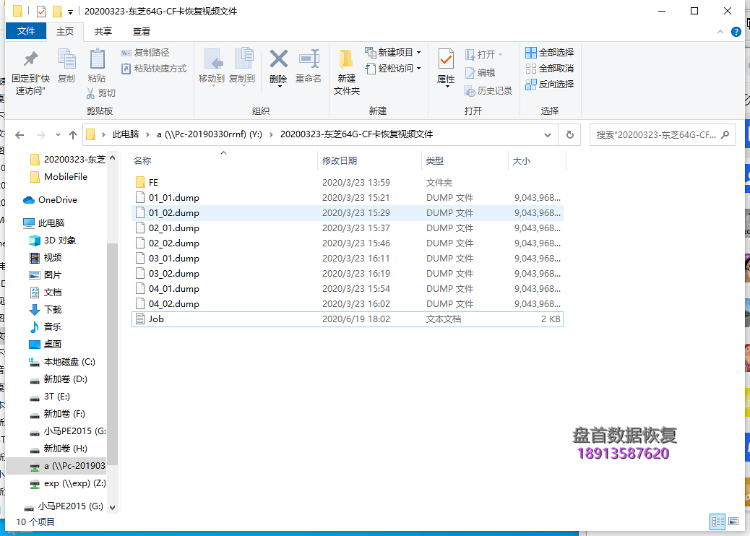Expand the Open button dropdown
This screenshot has width=750, height=536.
500,54
